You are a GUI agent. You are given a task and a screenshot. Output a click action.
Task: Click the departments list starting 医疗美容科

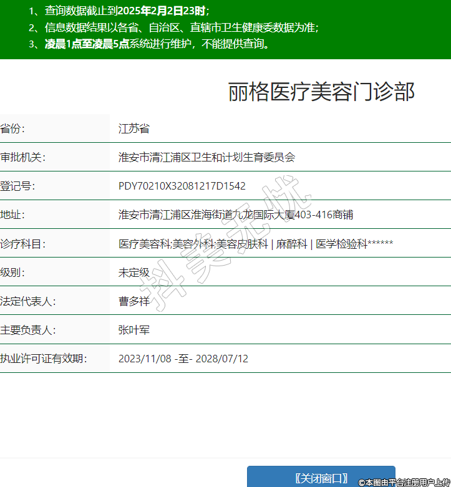[256, 244]
